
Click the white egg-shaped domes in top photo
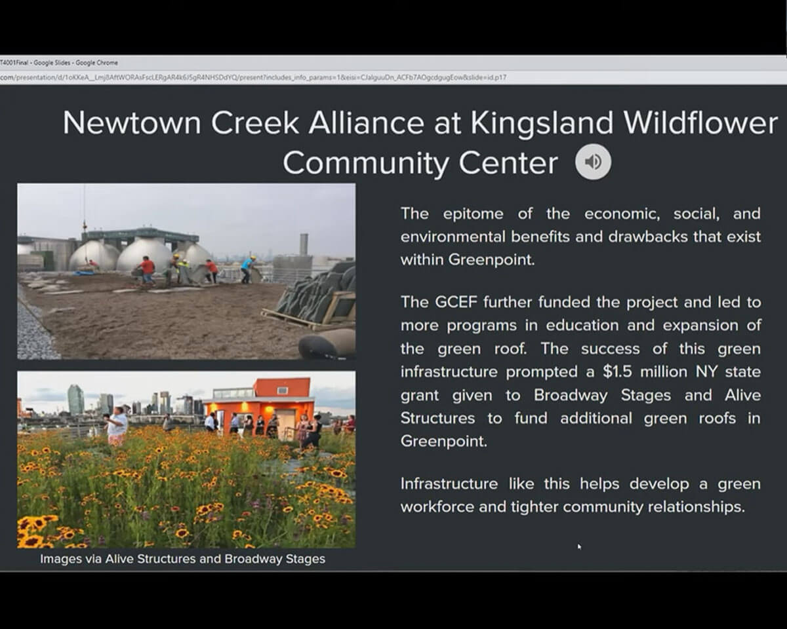coord(143,254)
